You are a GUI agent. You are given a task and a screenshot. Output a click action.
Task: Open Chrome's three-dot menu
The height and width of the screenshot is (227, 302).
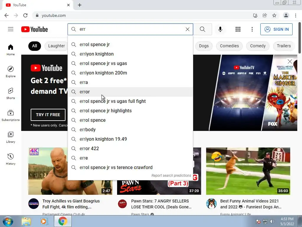click(296, 15)
